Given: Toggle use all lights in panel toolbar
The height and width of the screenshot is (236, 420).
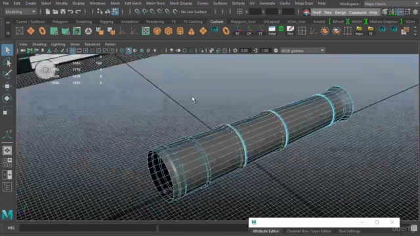Looking at the screenshot, I should (x=155, y=50).
